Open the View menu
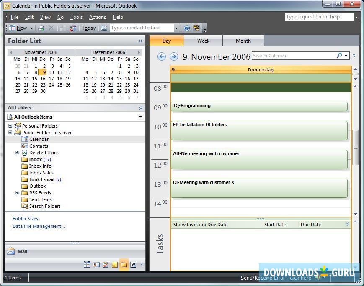 coord(45,17)
